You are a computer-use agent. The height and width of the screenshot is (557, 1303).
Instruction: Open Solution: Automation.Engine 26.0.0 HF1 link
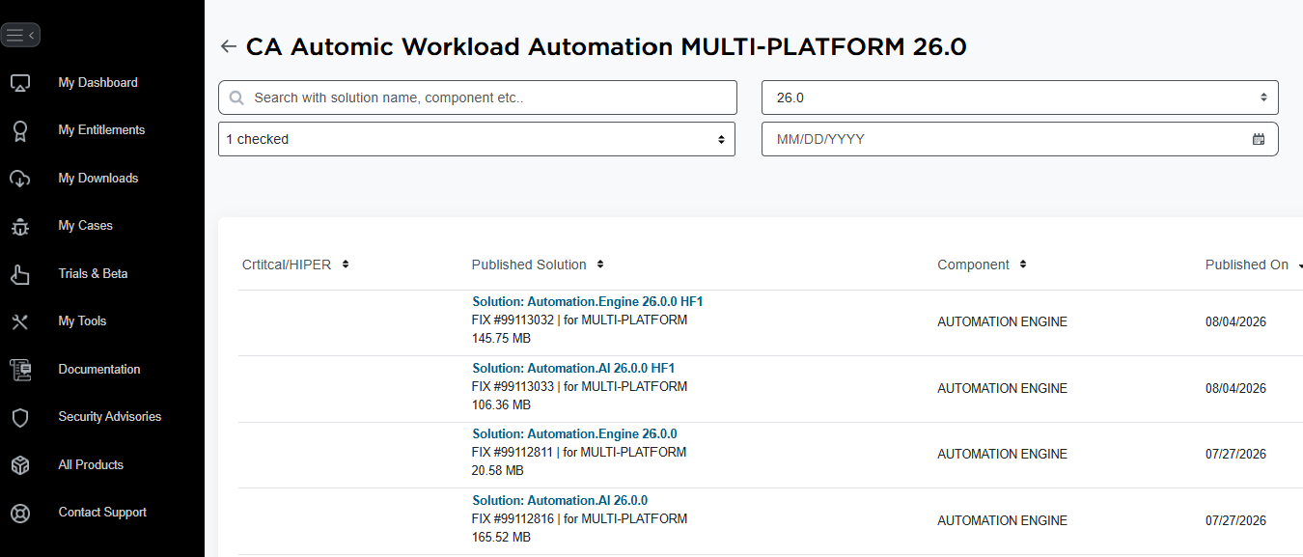click(x=587, y=302)
